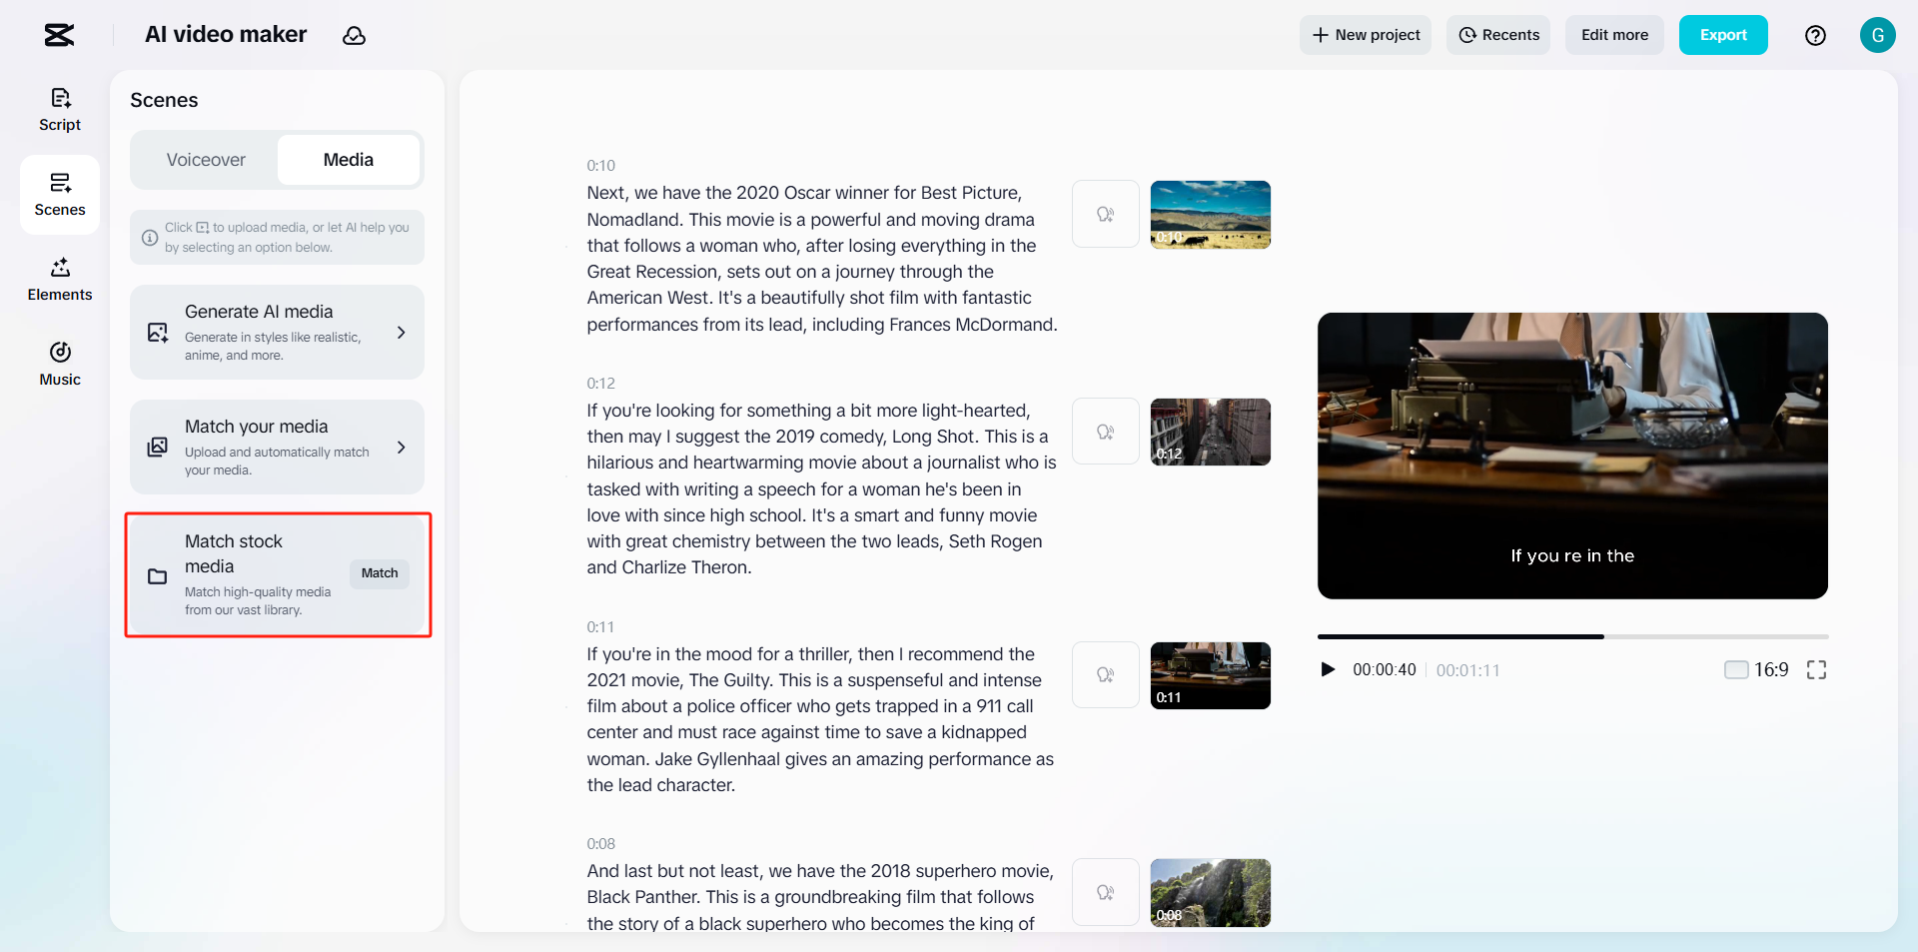The height and width of the screenshot is (952, 1918).
Task: Click the 0:12 scene duration label above the script
Action: tap(601, 383)
